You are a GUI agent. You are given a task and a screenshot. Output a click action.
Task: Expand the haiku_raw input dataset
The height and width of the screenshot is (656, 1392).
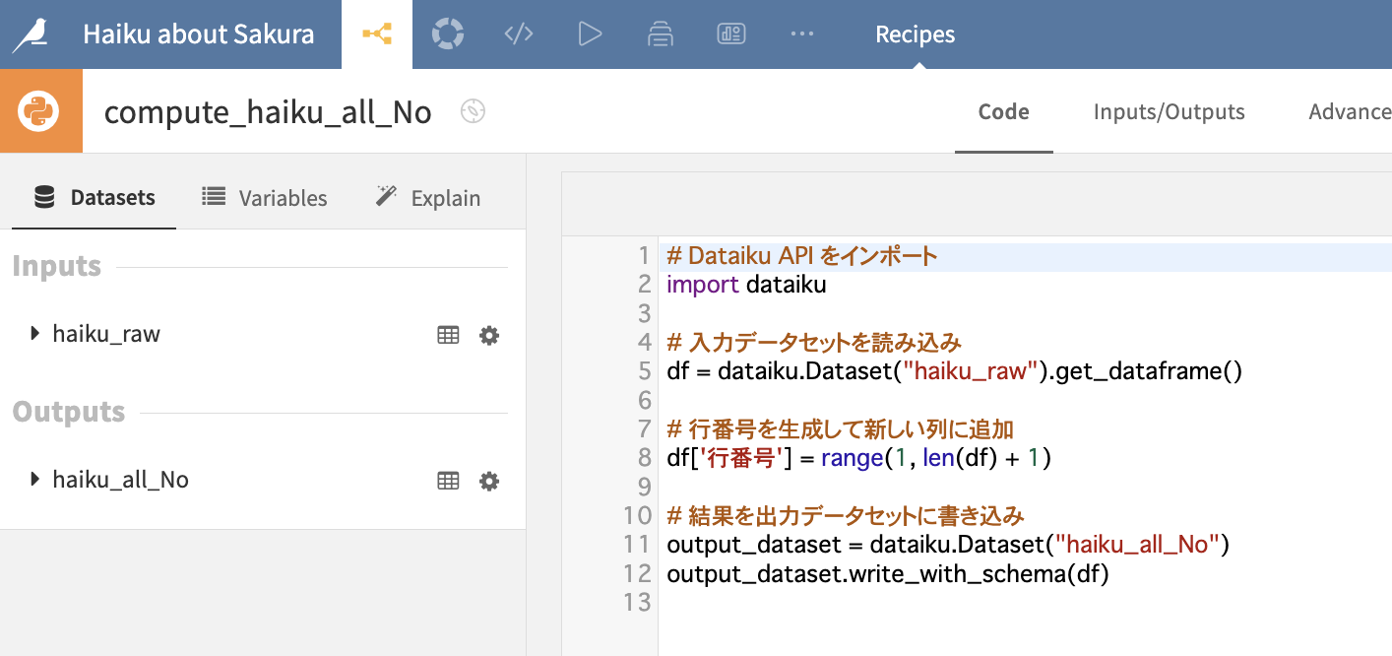(36, 334)
